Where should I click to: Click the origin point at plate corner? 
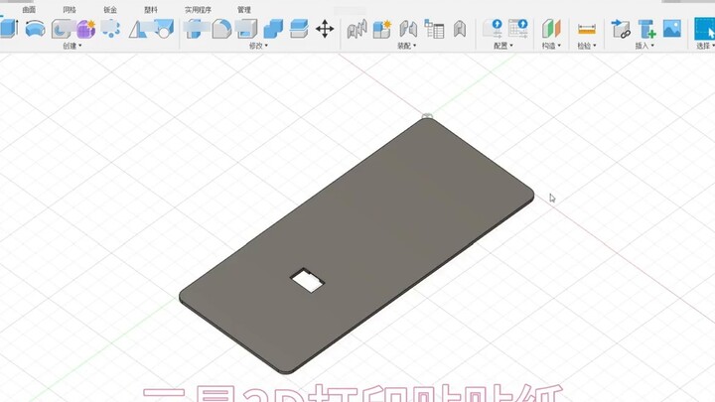(427, 116)
